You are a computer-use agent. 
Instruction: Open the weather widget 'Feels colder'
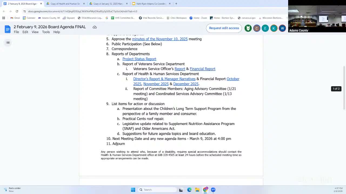coord(12,190)
